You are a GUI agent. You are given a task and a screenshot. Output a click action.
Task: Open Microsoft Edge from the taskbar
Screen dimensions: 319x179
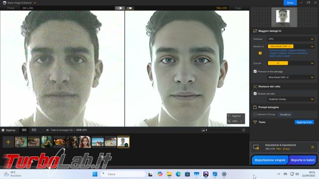pyautogui.click(x=178, y=174)
